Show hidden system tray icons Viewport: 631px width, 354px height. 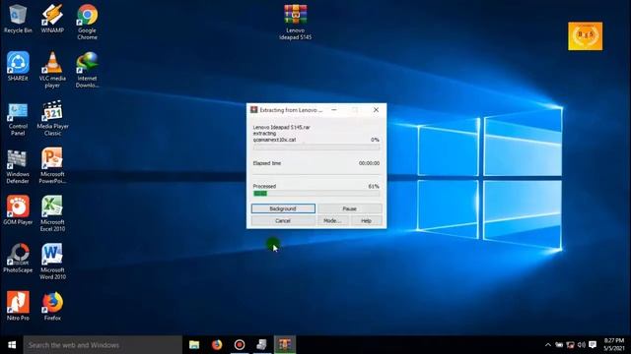[548, 345]
